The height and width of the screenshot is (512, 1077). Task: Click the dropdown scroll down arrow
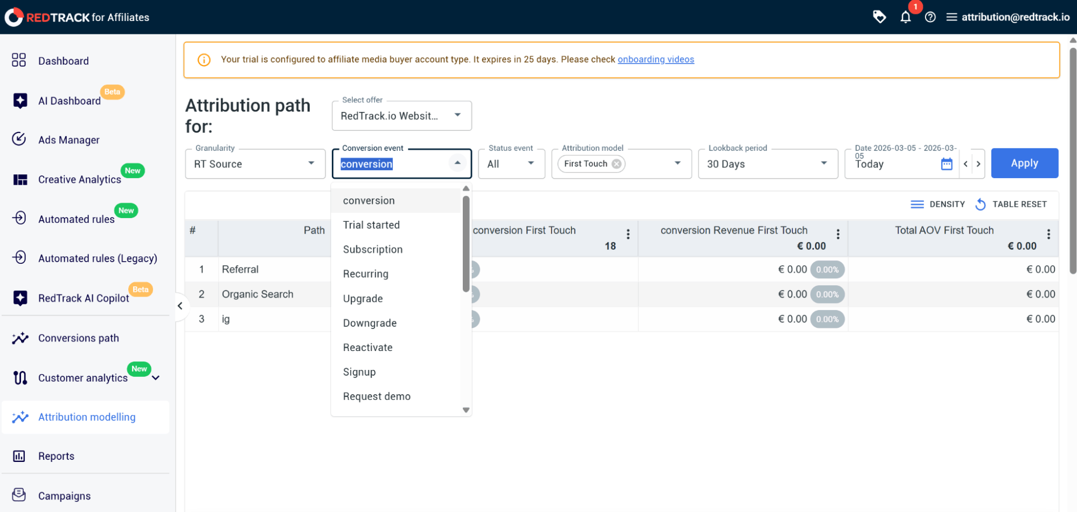pos(466,410)
